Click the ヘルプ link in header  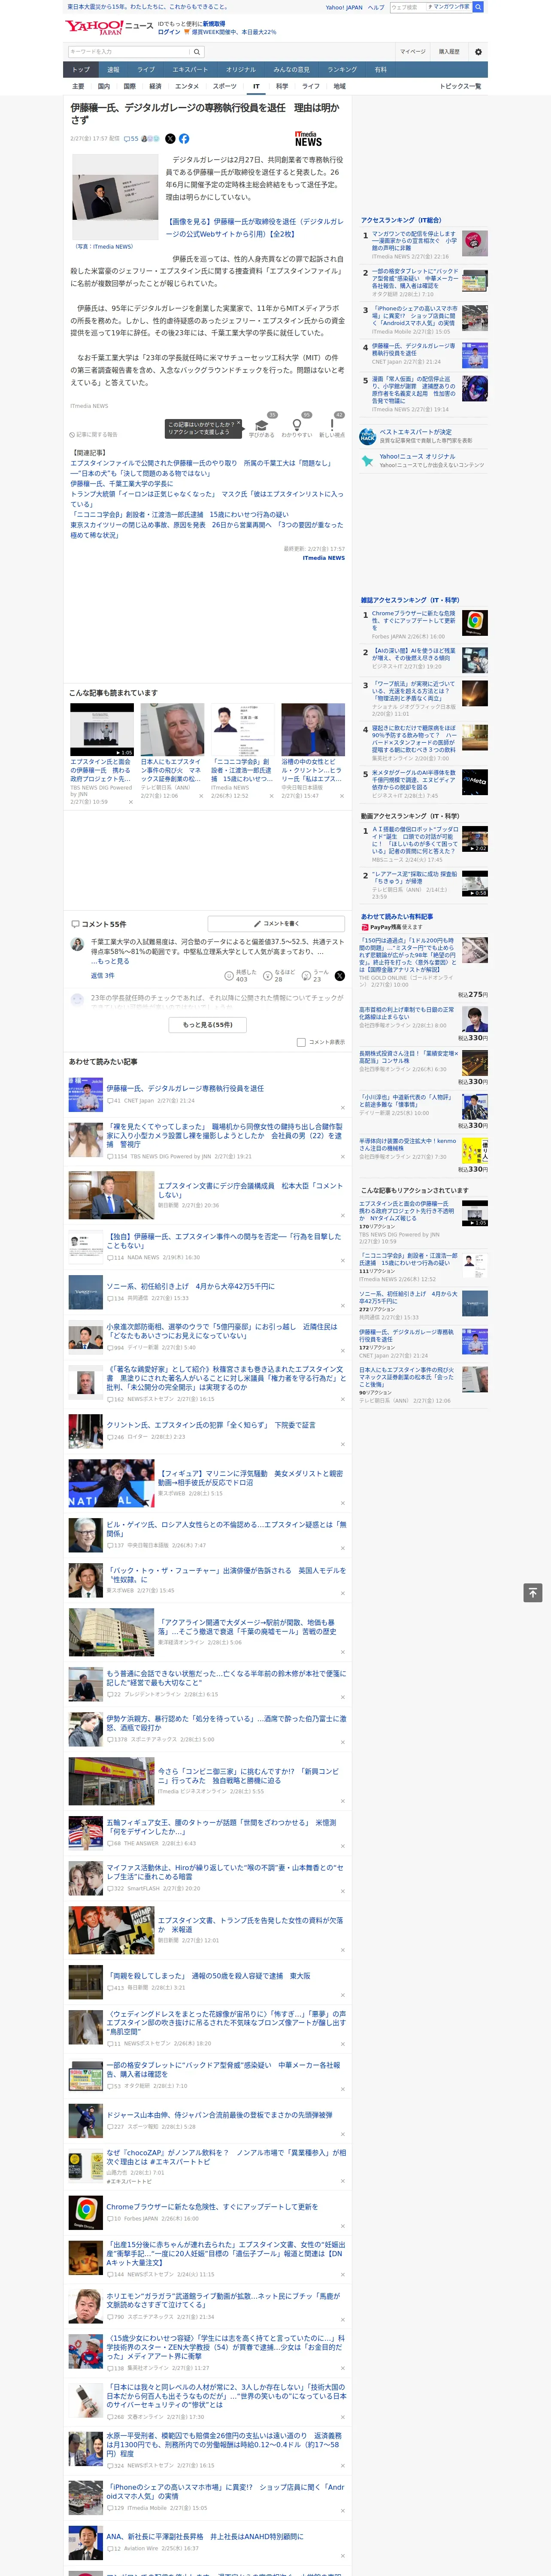coord(376,7)
